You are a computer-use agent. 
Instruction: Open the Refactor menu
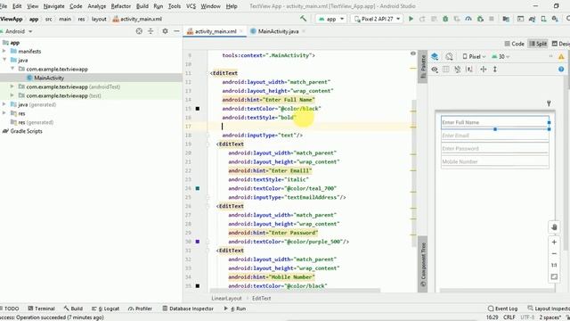pyautogui.click(x=121, y=6)
